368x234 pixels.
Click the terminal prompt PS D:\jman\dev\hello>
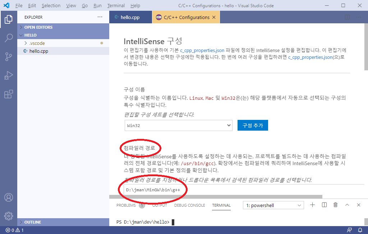pyautogui.click(x=143, y=222)
